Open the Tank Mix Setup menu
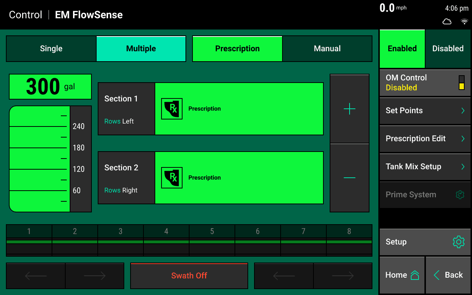This screenshot has height=295, width=472. coord(425,167)
